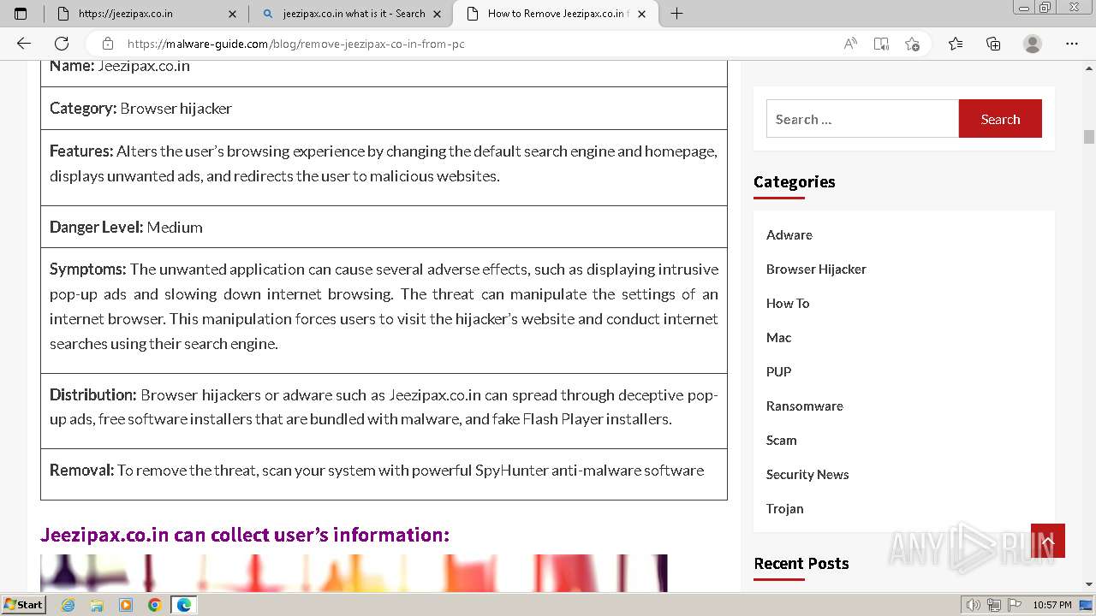Switch to jeezipax.co.in what is it Search tab
1096x616 pixels.
click(351, 14)
